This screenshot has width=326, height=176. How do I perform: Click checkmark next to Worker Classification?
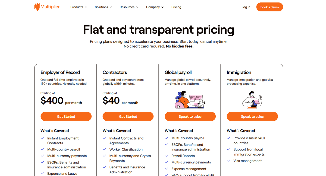(105, 149)
